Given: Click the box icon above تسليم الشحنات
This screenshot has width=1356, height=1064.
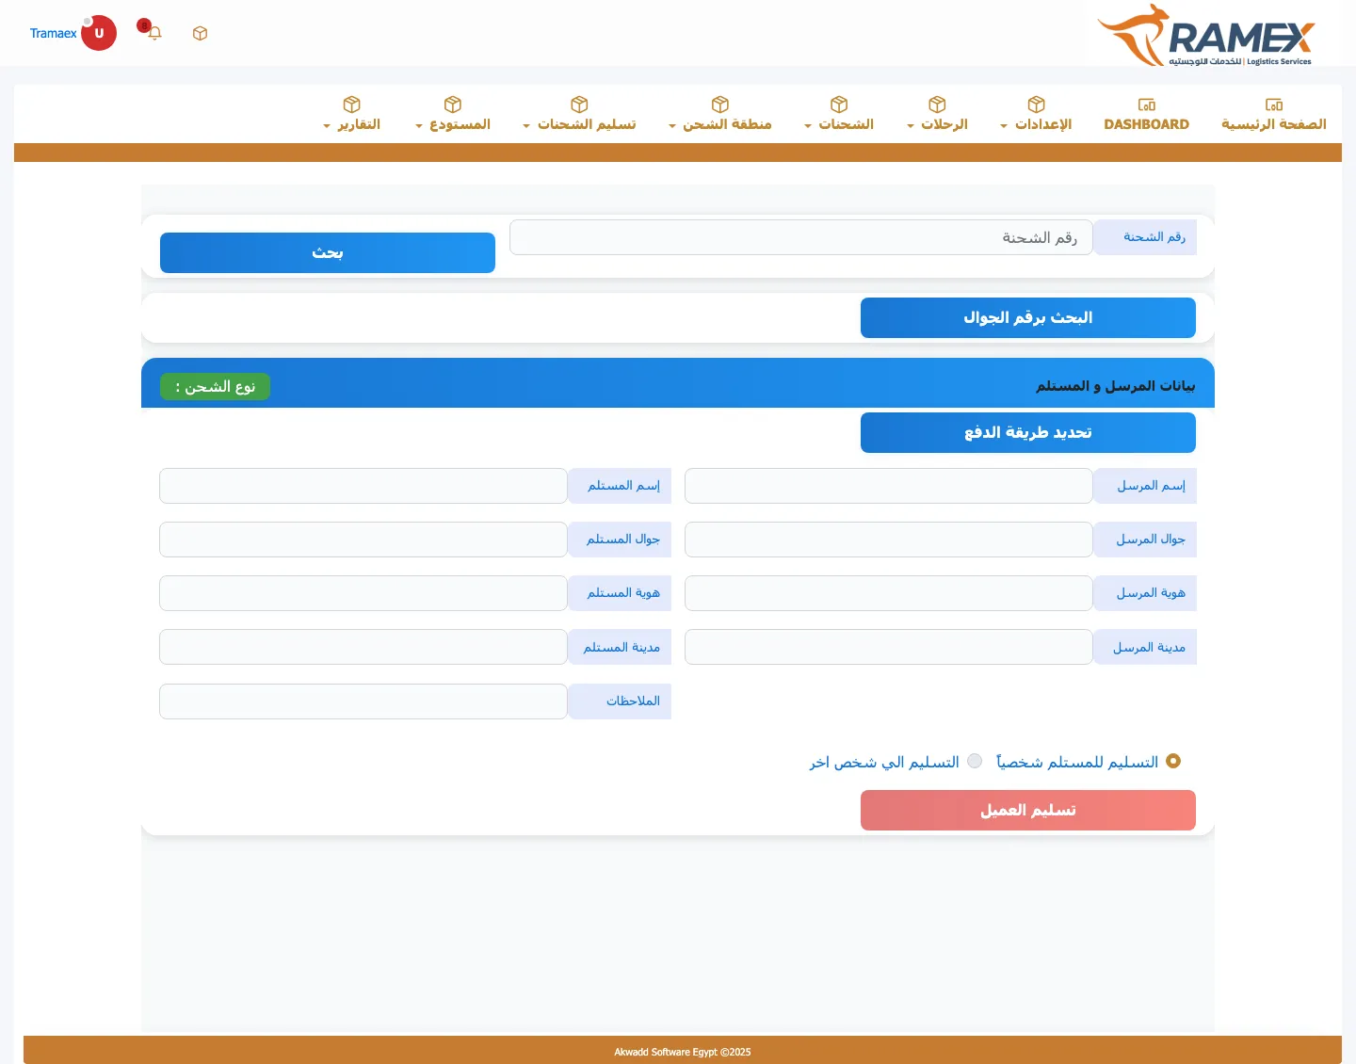Looking at the screenshot, I should (x=579, y=104).
